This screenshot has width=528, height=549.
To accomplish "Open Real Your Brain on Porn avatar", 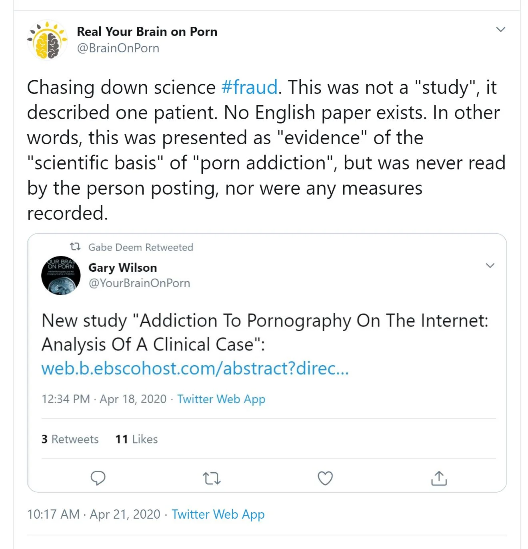I will click(47, 40).
